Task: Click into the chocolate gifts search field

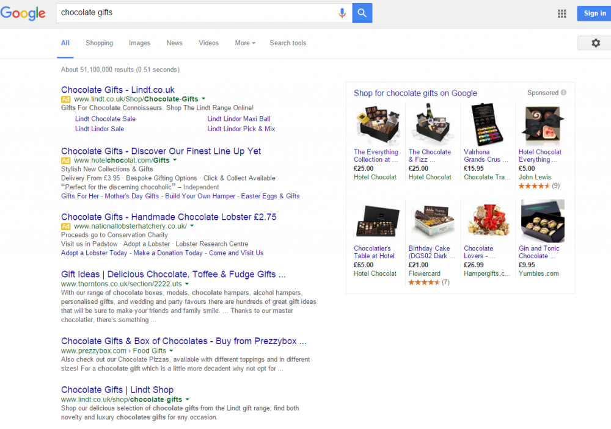Action: pyautogui.click(x=197, y=13)
